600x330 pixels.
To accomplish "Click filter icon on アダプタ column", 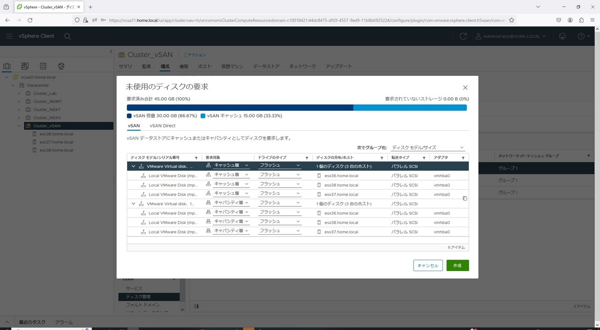I will (463, 158).
